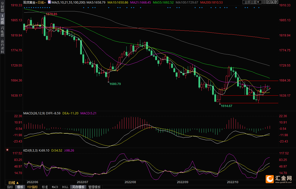Image resolution: width=296 pixels, height=189 pixels.
Task: Toggle the 模板 bottom tab
Action: click(x=20, y=187)
